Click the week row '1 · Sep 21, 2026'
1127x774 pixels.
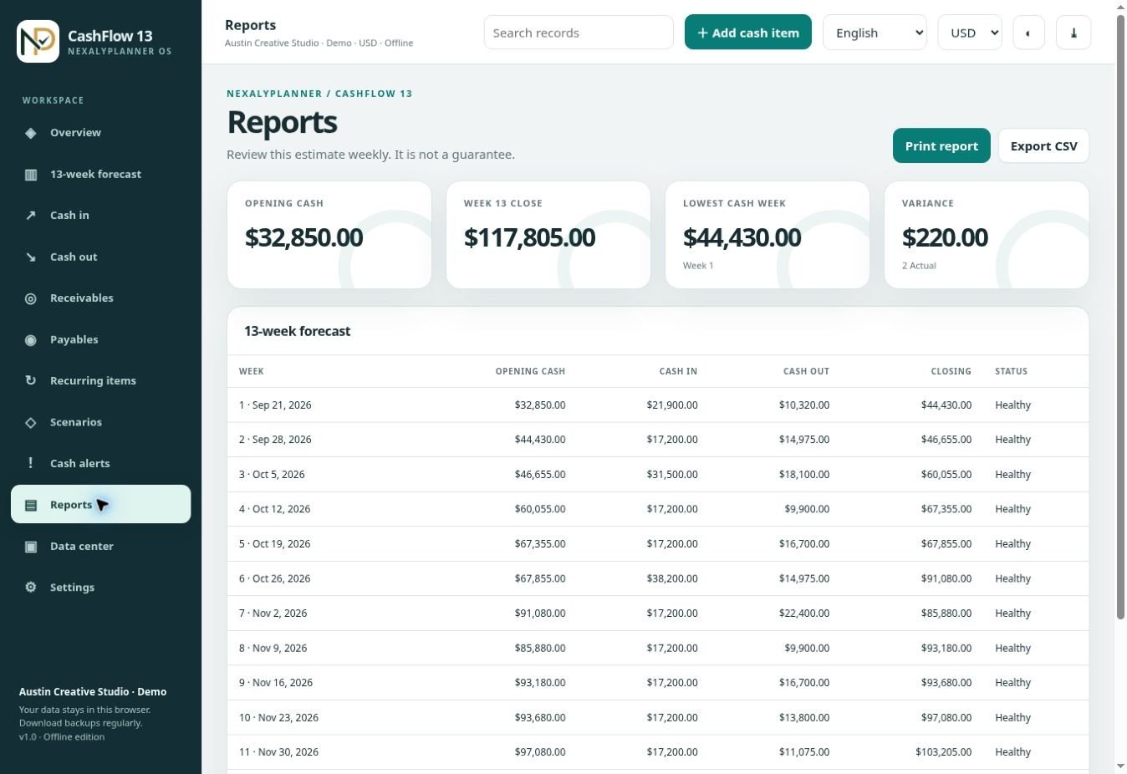coord(658,405)
